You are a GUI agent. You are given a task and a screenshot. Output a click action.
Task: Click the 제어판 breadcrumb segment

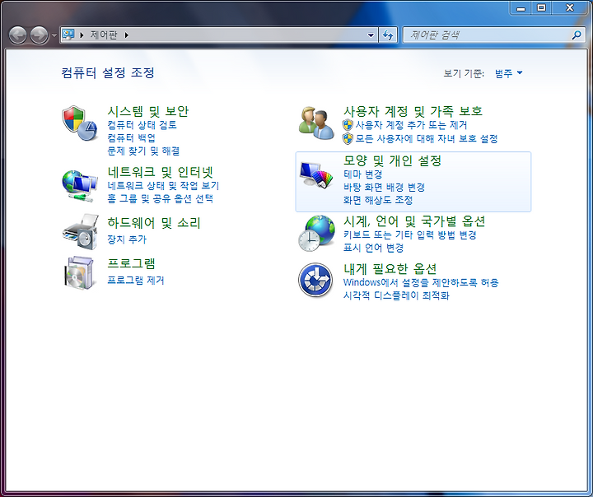(x=104, y=35)
